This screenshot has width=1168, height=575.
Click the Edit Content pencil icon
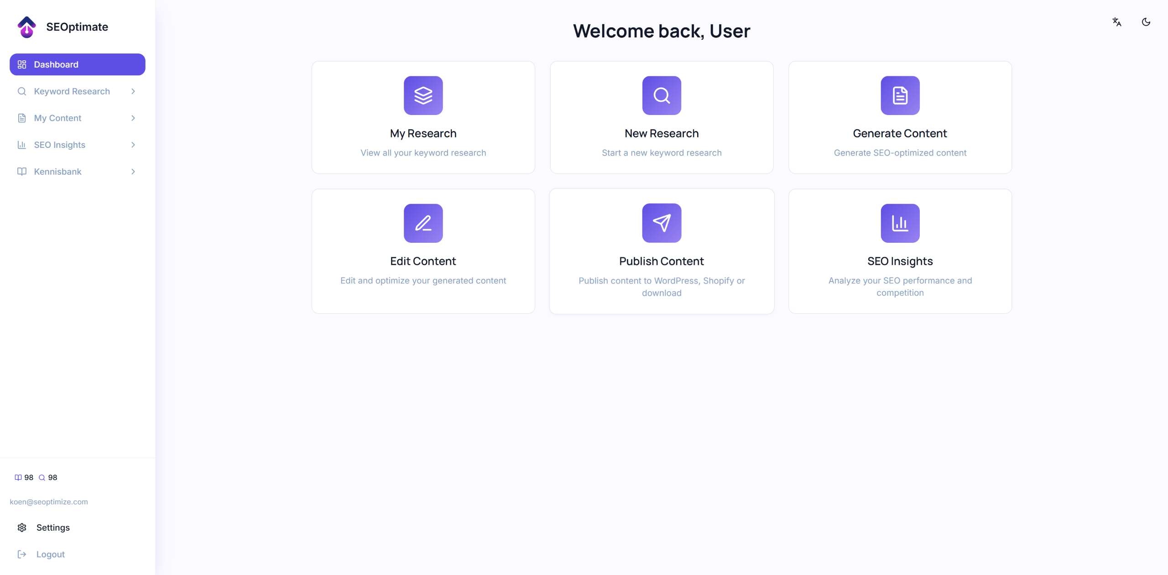click(423, 223)
